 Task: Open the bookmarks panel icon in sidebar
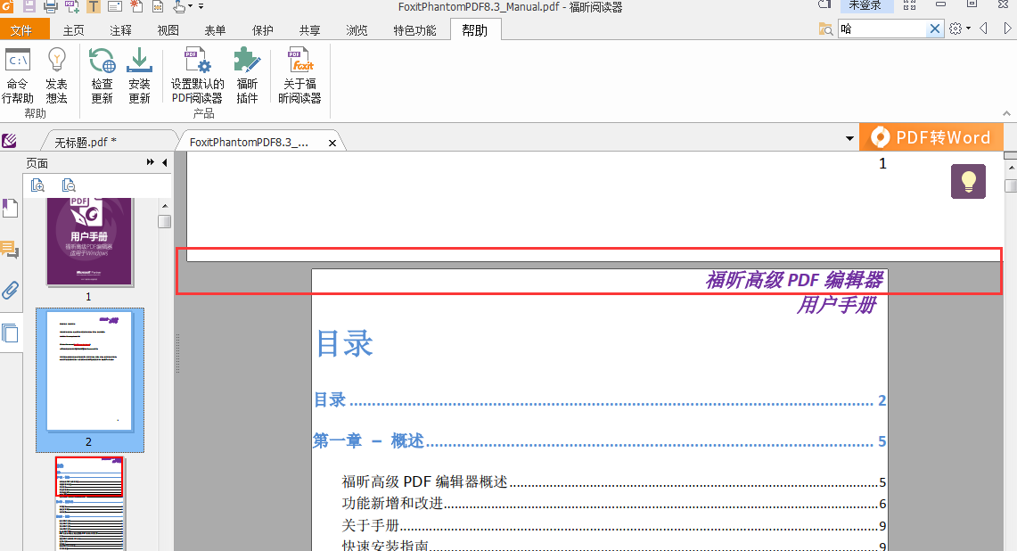coord(11,209)
